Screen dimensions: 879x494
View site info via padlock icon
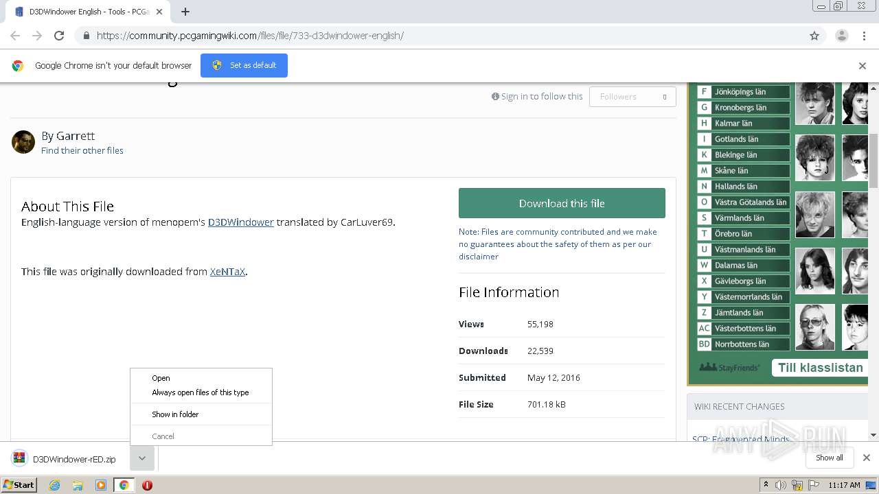tap(86, 36)
